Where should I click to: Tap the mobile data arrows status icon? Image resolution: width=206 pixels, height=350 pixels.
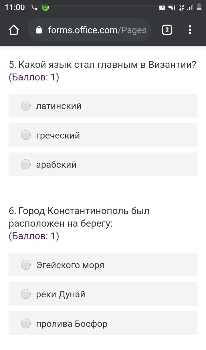click(181, 8)
